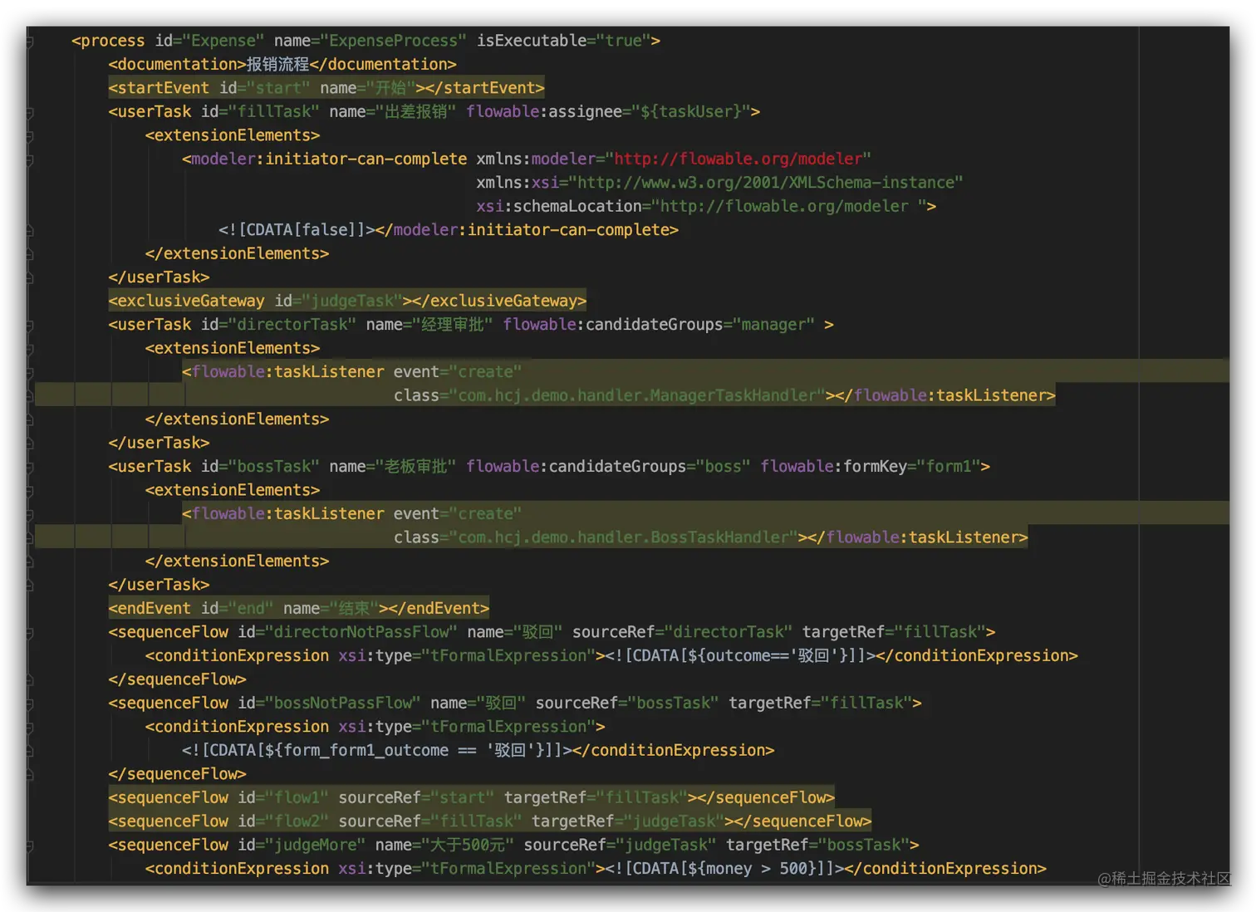The height and width of the screenshot is (912, 1256).
Task: Click the isExecutable attribute in the process tag
Action: [x=532, y=41]
